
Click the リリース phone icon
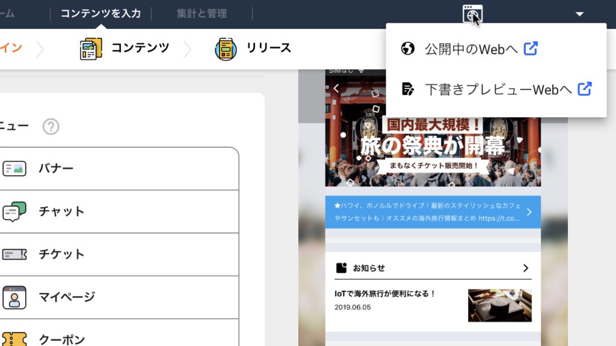[x=226, y=49]
